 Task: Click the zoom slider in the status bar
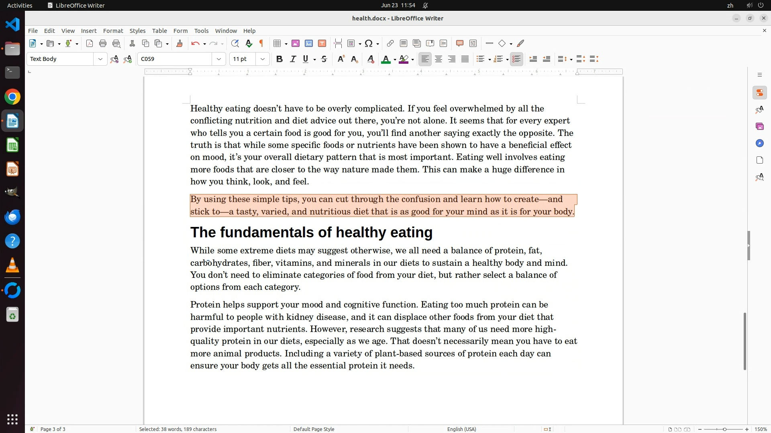(724, 429)
